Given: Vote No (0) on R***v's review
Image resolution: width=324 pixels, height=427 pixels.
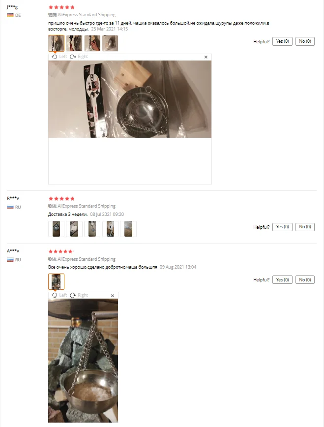Looking at the screenshot, I should coord(305,227).
